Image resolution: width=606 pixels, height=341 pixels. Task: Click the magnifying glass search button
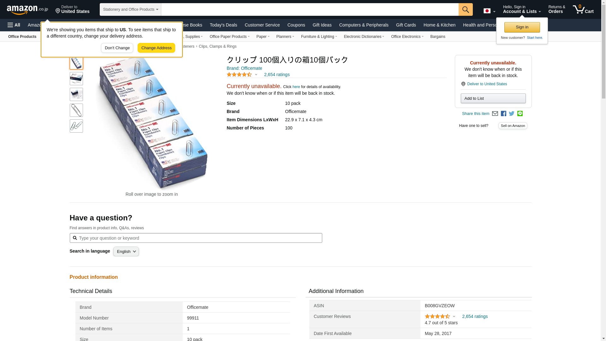click(x=466, y=9)
